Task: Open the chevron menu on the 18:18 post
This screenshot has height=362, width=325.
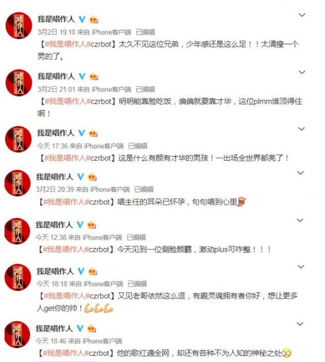Action: [301, 267]
